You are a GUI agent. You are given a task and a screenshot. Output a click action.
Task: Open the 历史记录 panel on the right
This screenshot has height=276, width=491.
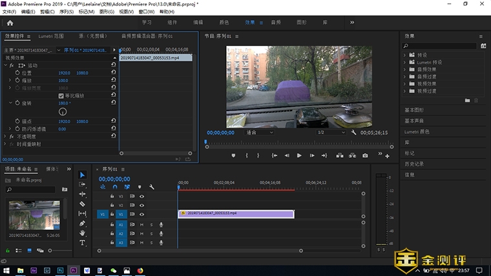413,164
